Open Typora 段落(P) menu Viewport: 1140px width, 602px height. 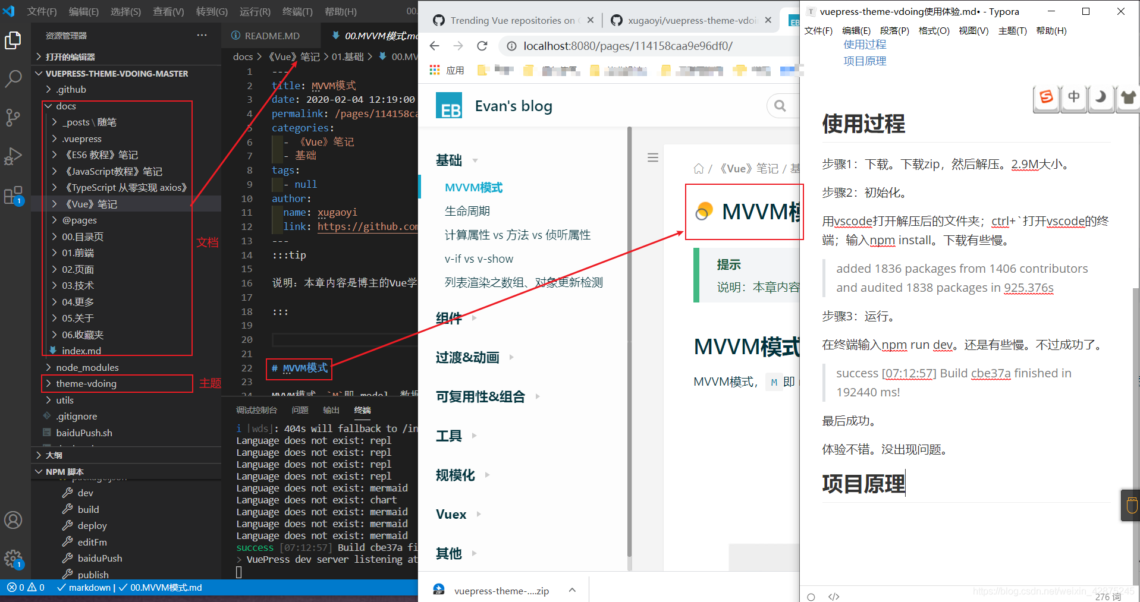[894, 30]
